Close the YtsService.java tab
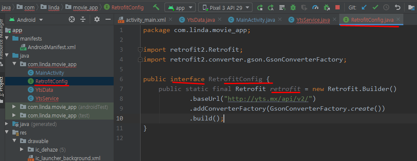The height and width of the screenshot is (161, 417). pos(335,19)
